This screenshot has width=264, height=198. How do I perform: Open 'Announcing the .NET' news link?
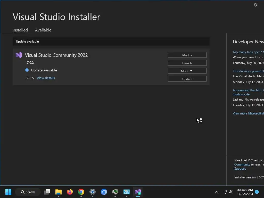(x=248, y=92)
